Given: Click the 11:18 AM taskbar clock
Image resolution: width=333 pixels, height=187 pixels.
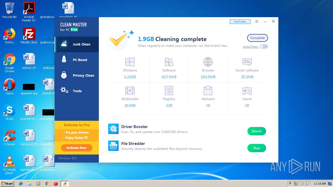Looking at the screenshot, I should (x=320, y=184).
